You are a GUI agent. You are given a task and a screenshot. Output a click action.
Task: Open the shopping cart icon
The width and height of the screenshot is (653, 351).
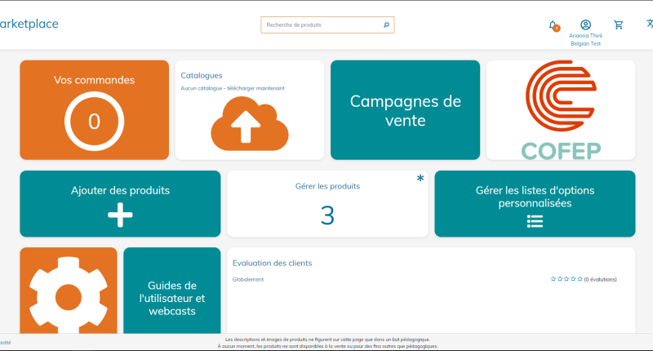click(619, 25)
